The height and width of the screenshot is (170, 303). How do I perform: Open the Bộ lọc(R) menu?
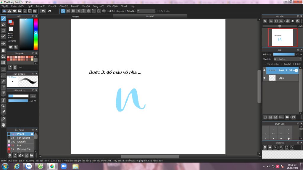point(41,6)
